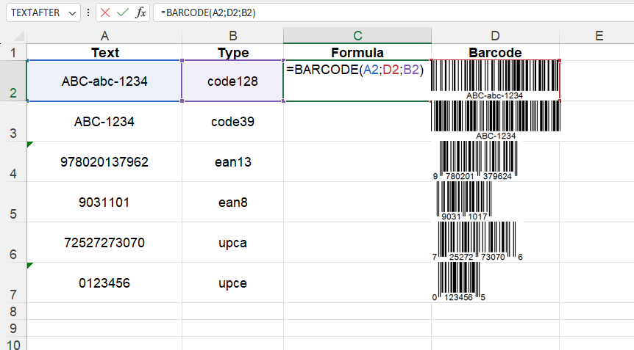The width and height of the screenshot is (634, 350).
Task: Click the 'Barcode' header cell
Action: tap(495, 52)
